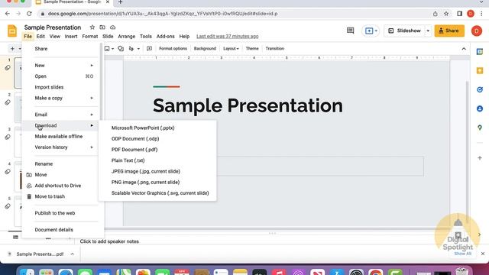The image size is (489, 275).
Task: Select slide 3 thumbnail in filmstrip
Action: pyautogui.click(x=18, y=142)
